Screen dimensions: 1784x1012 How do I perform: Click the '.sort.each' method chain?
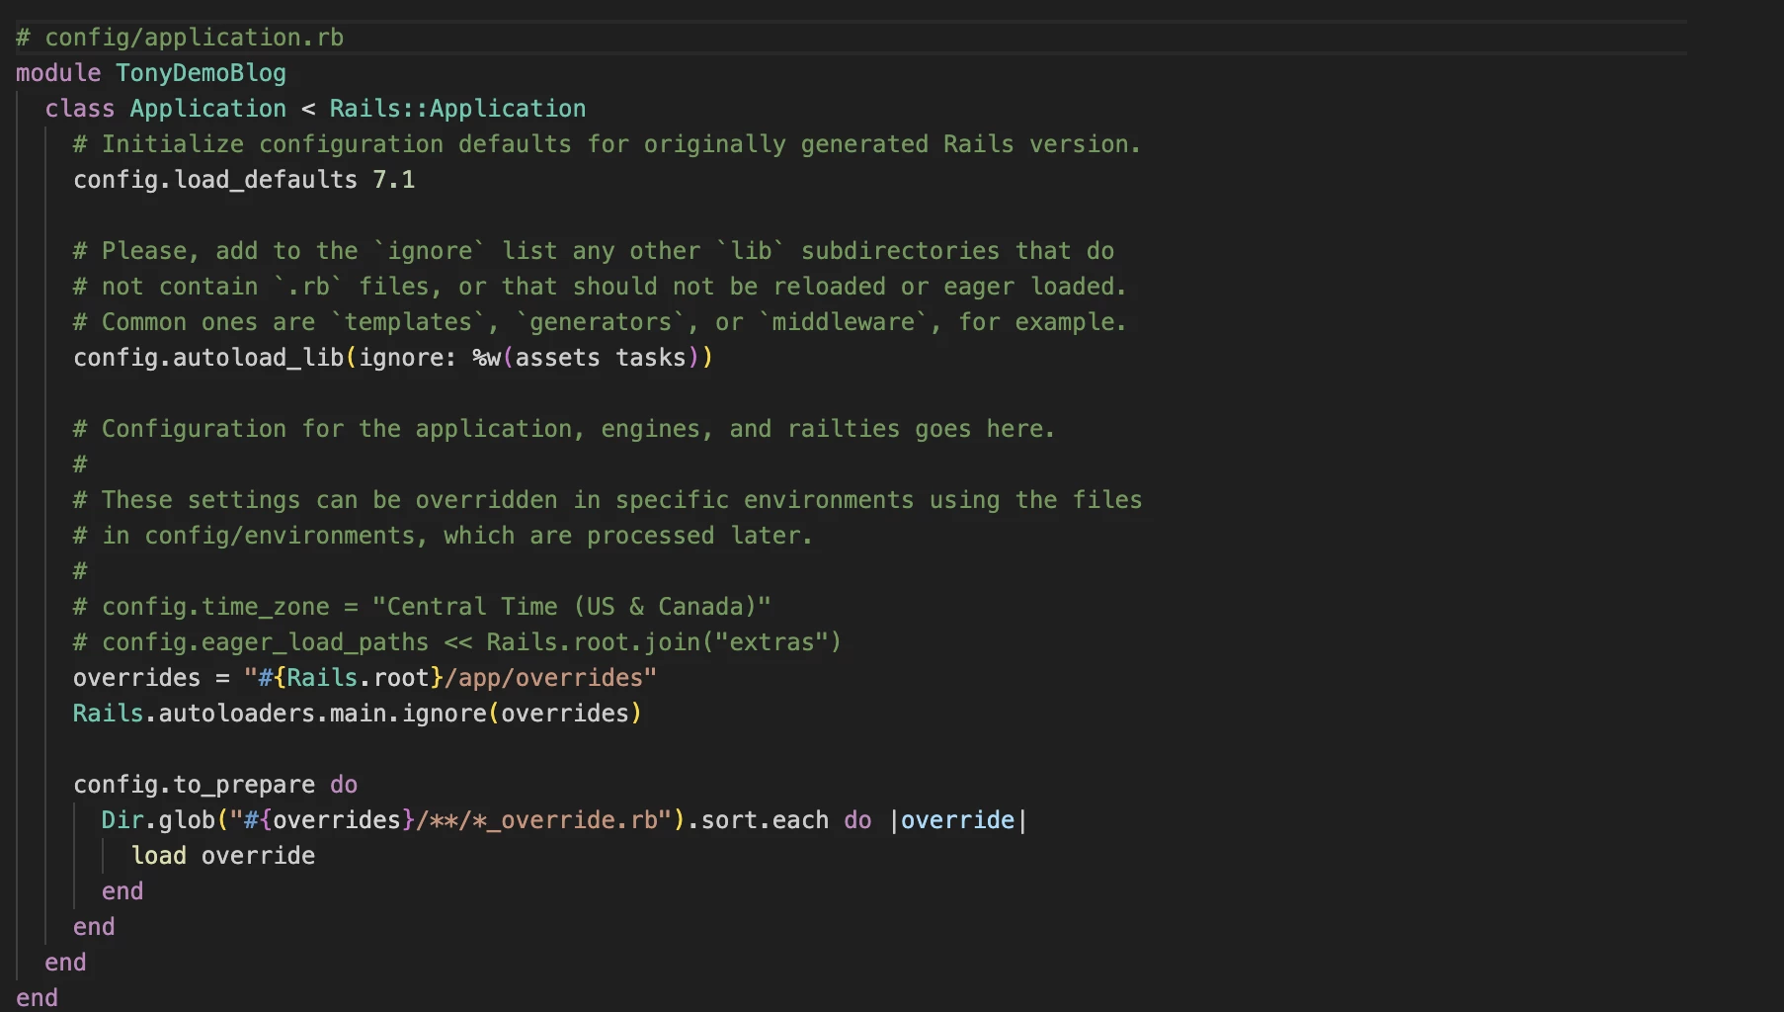click(x=758, y=820)
